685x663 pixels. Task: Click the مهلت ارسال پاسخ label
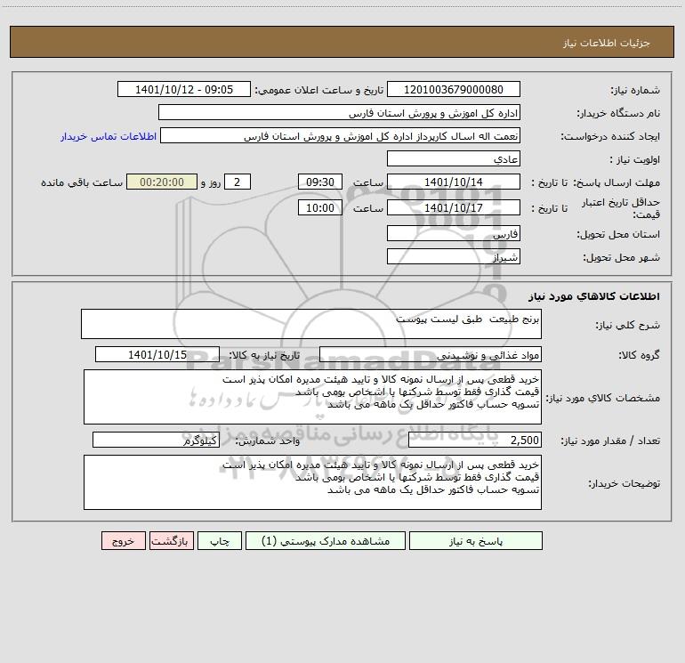[616, 182]
